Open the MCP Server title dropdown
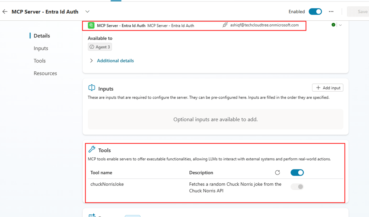 [x=87, y=12]
